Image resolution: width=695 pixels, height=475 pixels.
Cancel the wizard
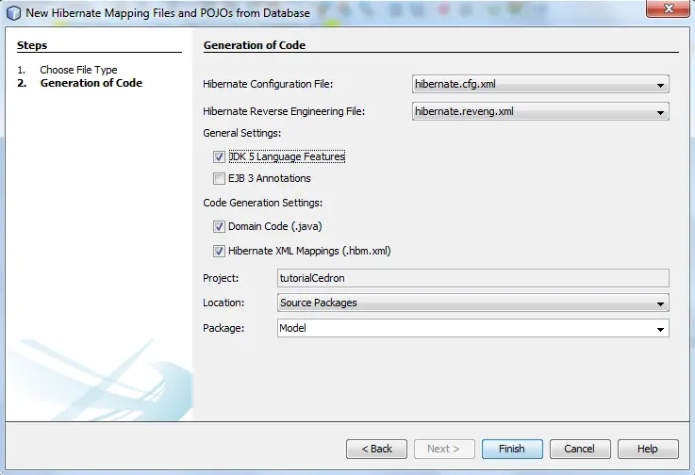580,449
